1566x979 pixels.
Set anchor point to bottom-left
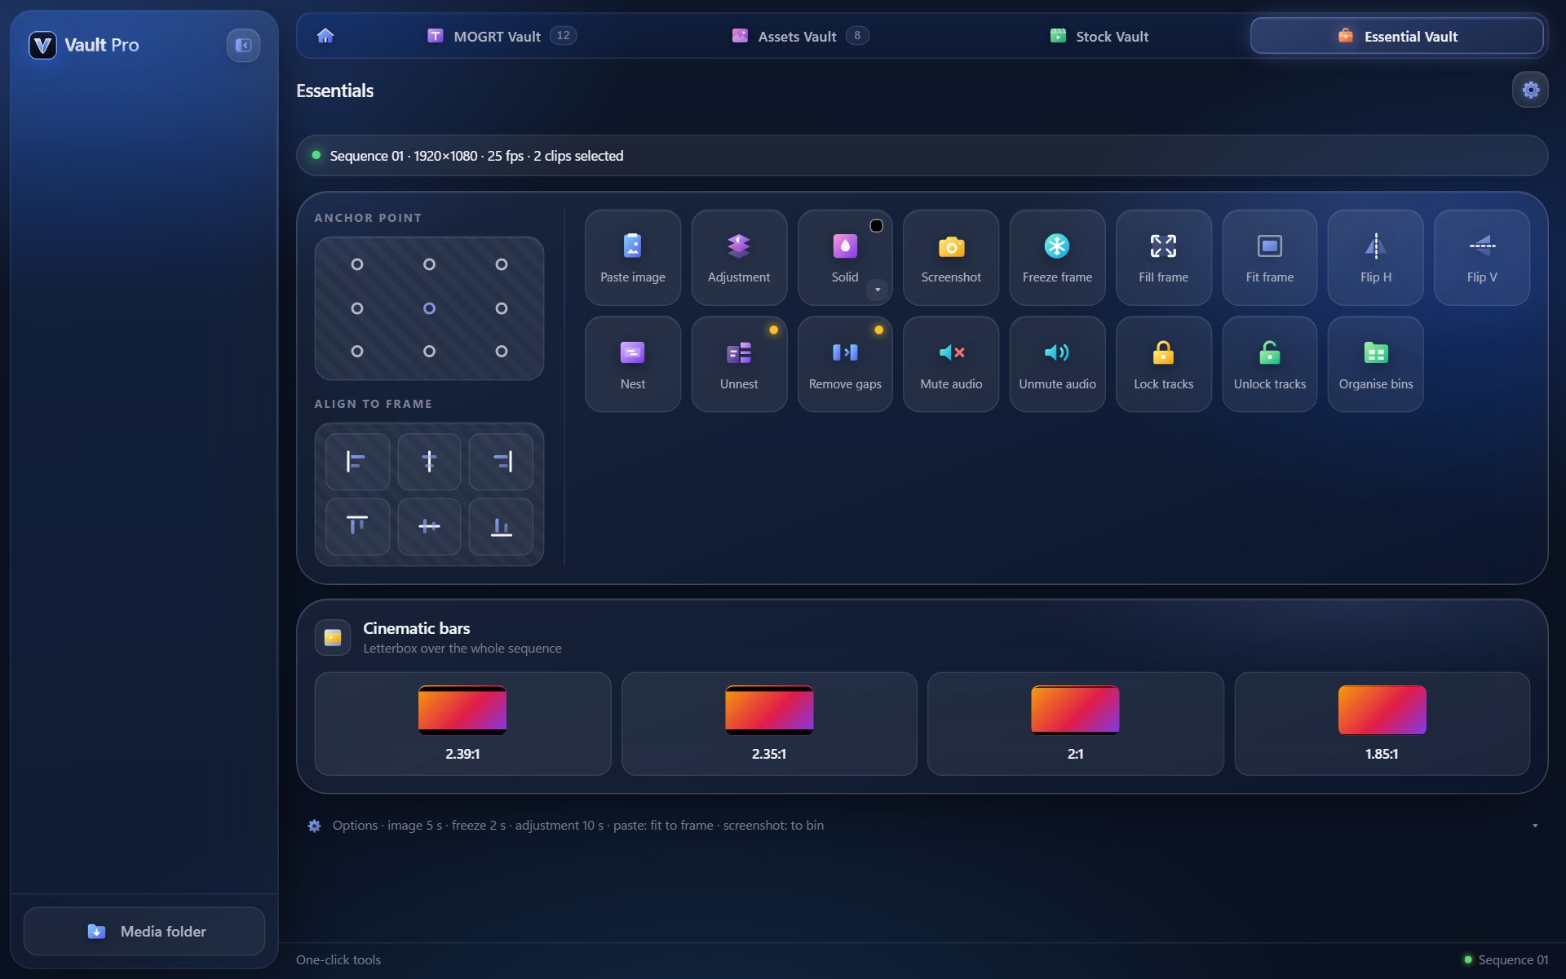click(357, 351)
